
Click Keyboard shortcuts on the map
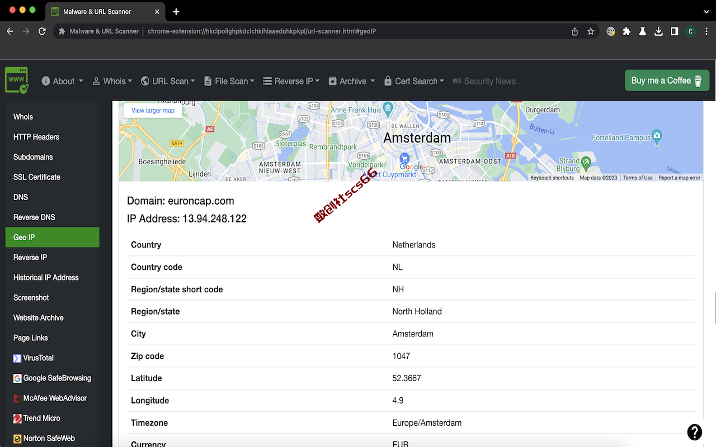click(552, 178)
